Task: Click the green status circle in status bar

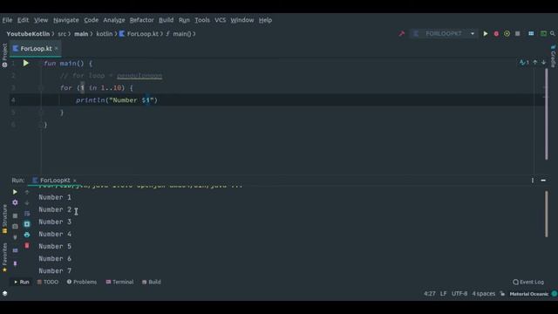Action: point(555,294)
